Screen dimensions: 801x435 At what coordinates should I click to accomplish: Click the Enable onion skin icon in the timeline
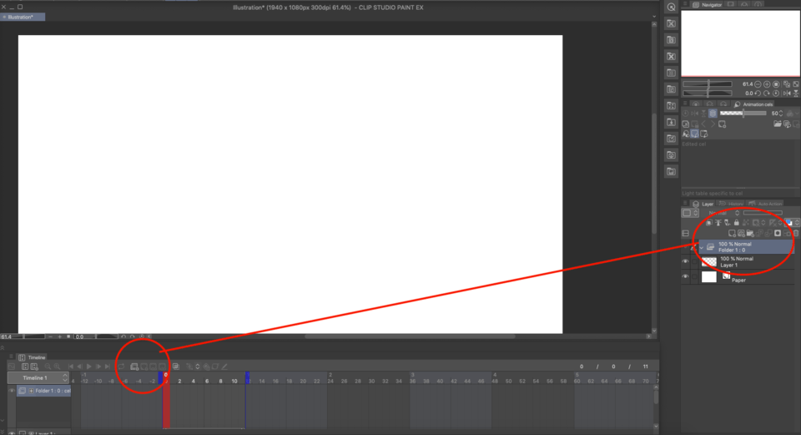(x=175, y=367)
